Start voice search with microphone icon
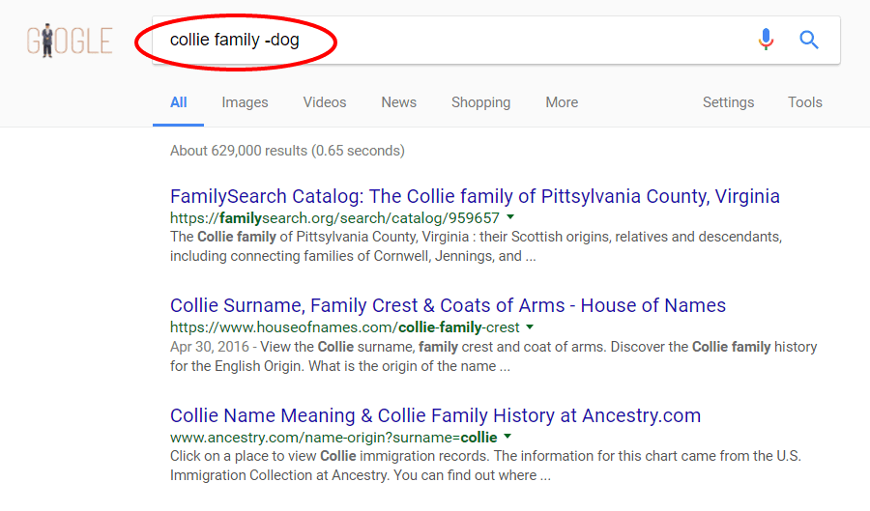The height and width of the screenshot is (511, 870). click(x=766, y=40)
